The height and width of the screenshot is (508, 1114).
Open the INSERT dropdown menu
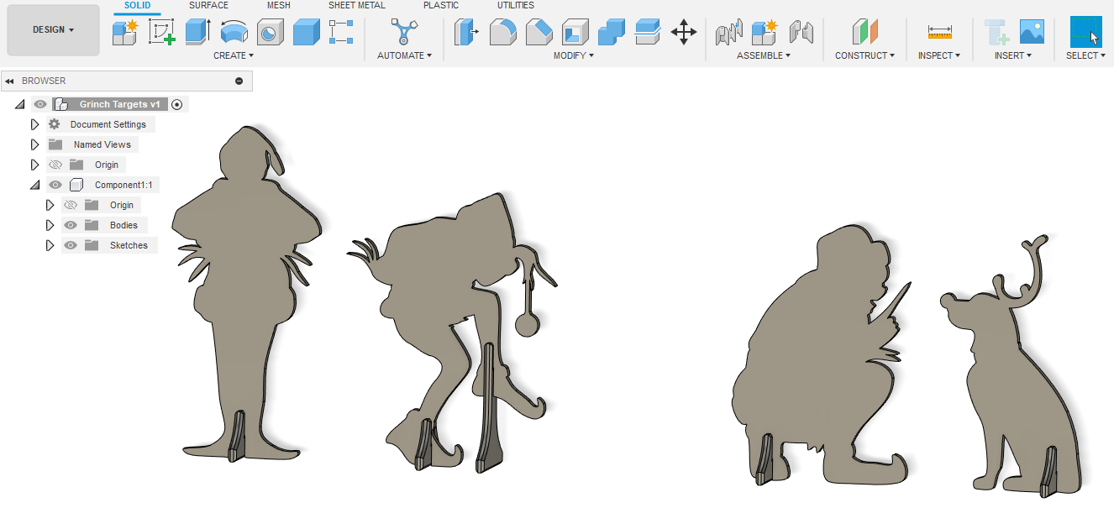[x=1013, y=55]
